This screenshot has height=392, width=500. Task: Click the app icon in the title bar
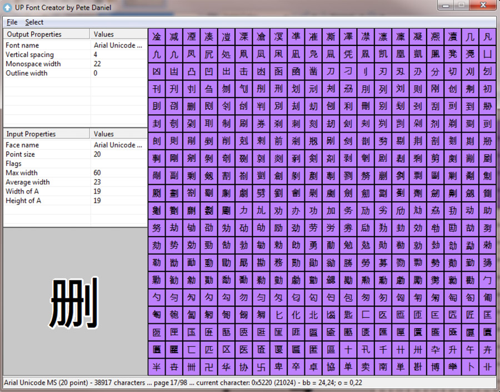point(7,7)
